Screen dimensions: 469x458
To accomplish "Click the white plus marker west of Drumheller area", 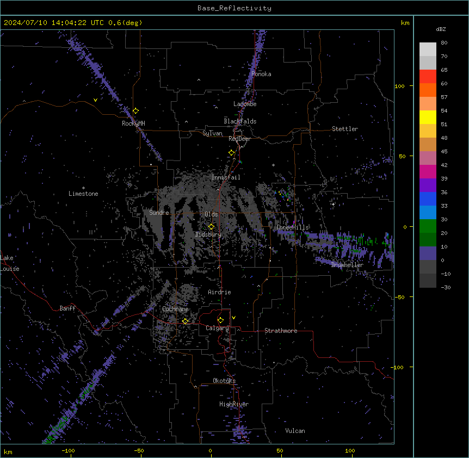I will click(333, 204).
